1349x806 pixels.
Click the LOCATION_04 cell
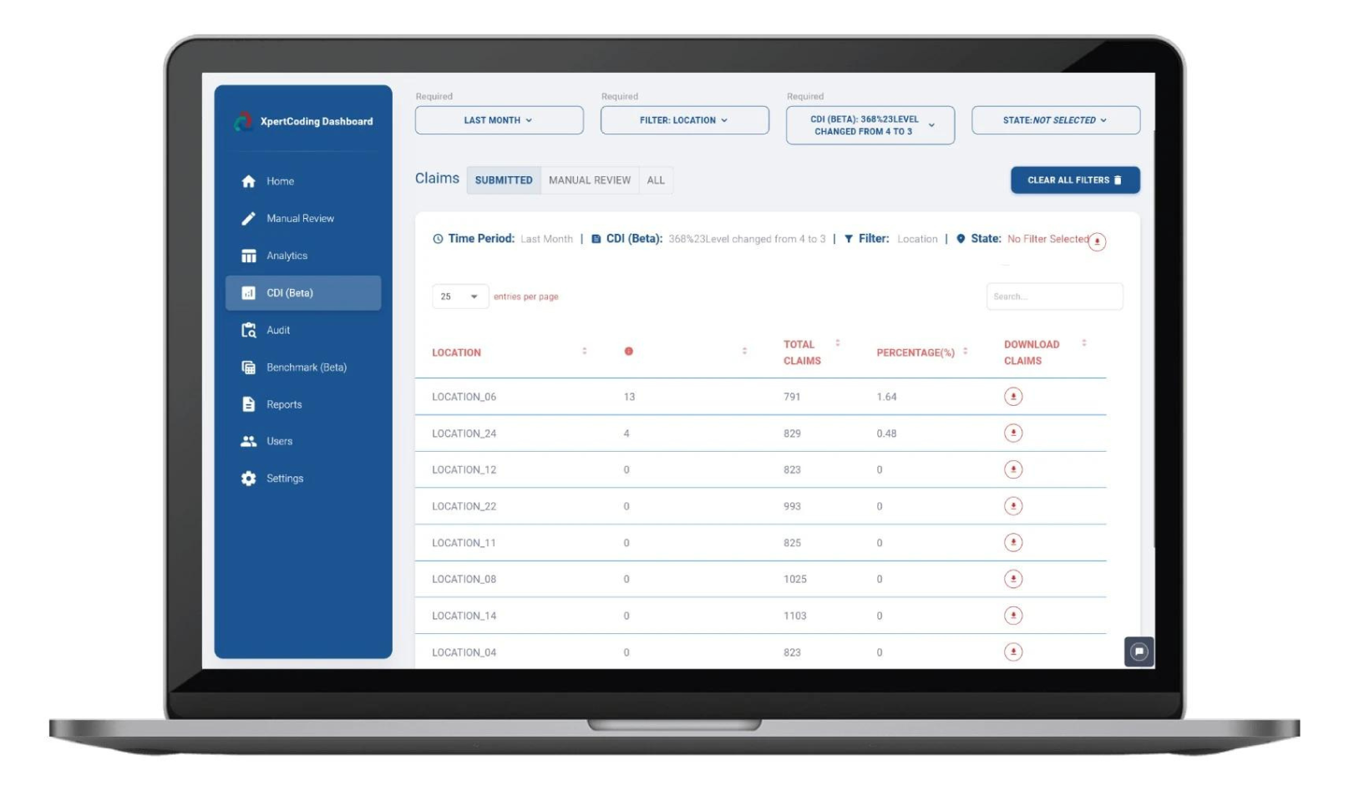pos(464,652)
